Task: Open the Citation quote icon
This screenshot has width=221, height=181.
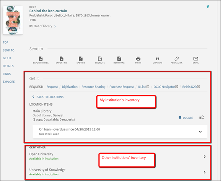Action: tap(158, 59)
